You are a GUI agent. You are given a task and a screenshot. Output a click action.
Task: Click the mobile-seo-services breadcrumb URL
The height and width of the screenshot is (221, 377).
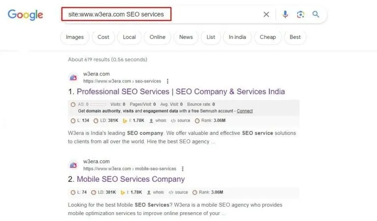click(130, 169)
